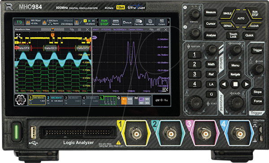Push the Analyse hardware button

coord(211,35)
